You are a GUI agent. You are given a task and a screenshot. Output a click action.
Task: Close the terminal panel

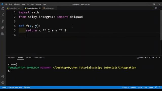[x=159, y=58]
